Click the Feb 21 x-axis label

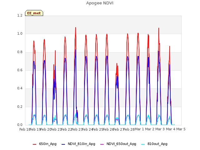coord(56,129)
